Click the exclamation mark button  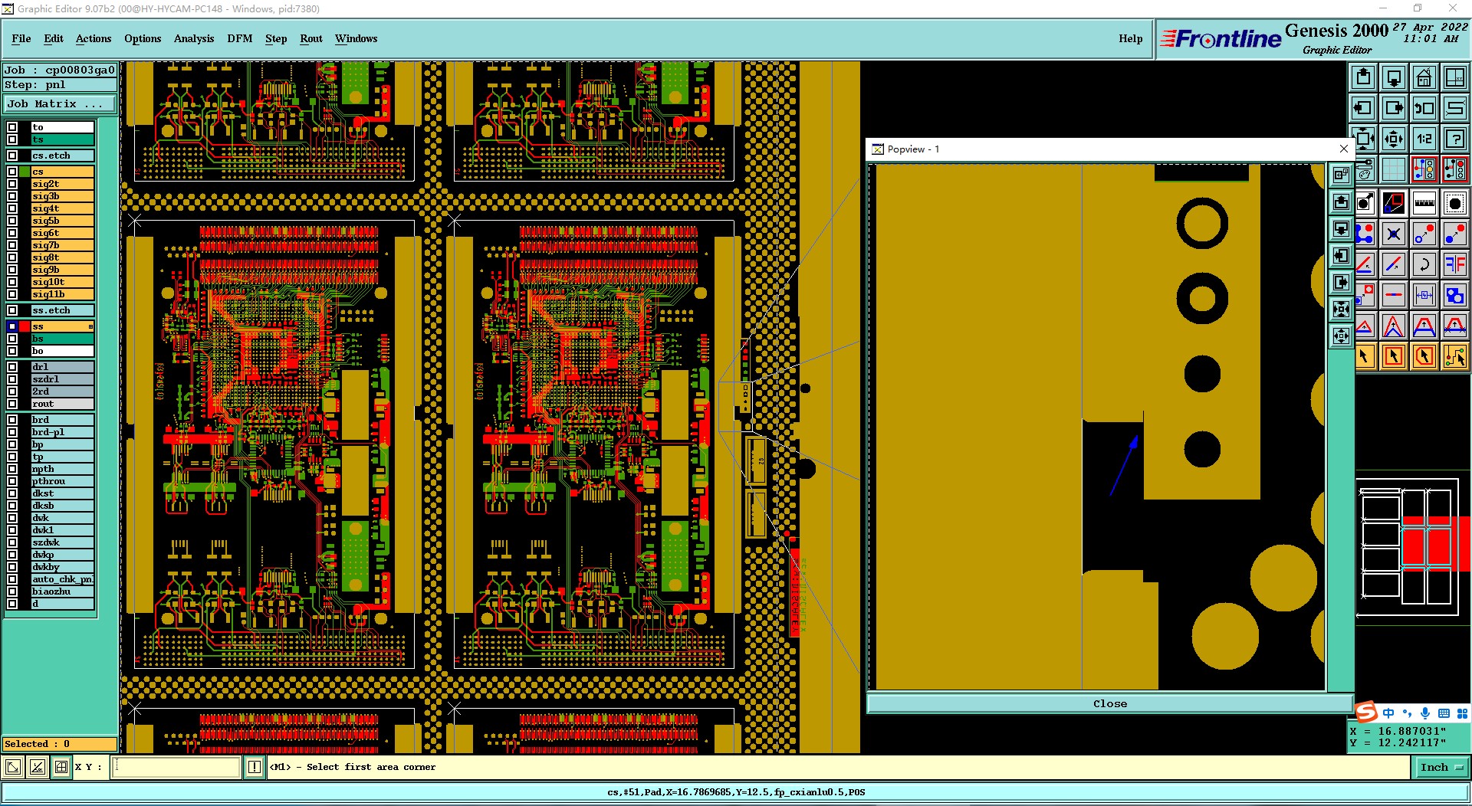[255, 767]
